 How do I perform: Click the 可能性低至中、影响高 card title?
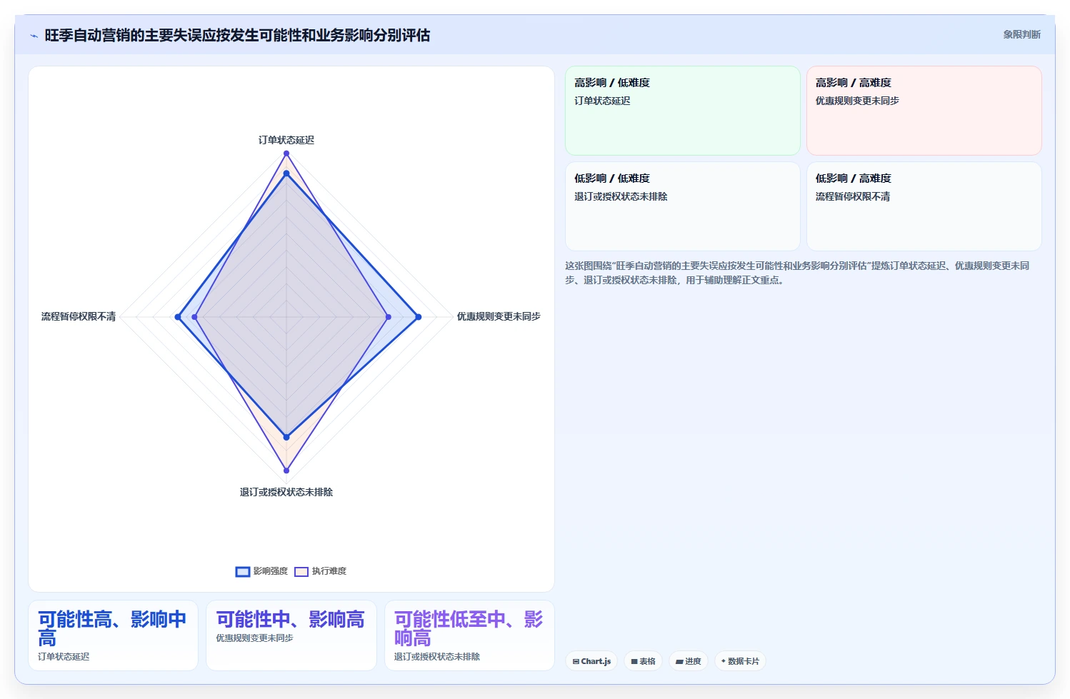point(469,628)
